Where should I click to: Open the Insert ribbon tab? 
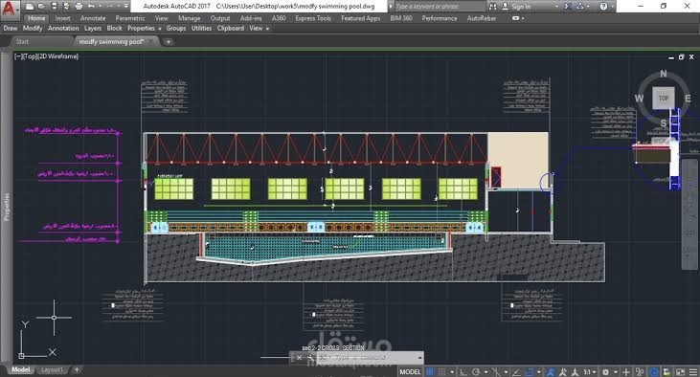coord(62,18)
